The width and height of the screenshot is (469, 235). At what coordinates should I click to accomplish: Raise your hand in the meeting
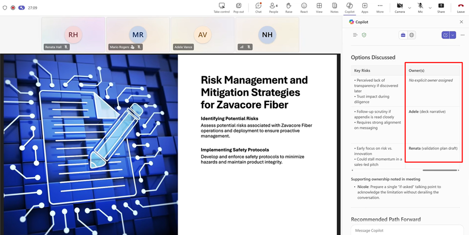(289, 7)
